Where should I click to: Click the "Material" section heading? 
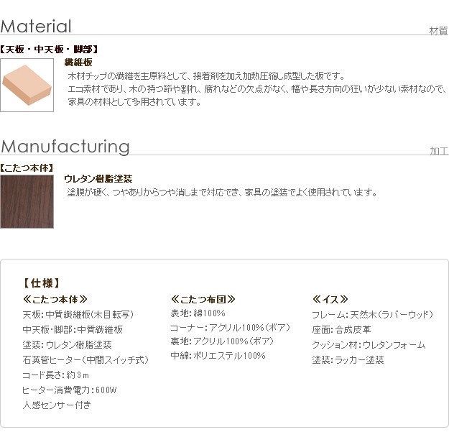pos(36,27)
